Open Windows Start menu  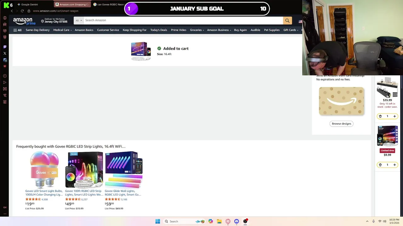[158, 221]
